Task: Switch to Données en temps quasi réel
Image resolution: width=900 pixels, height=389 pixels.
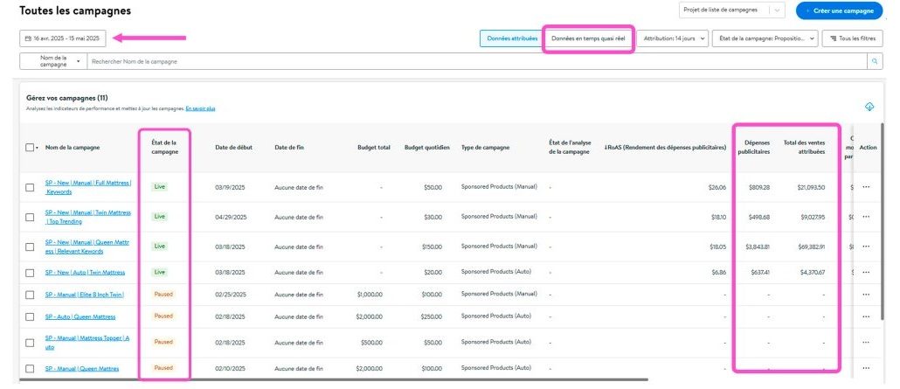Action: [588, 38]
